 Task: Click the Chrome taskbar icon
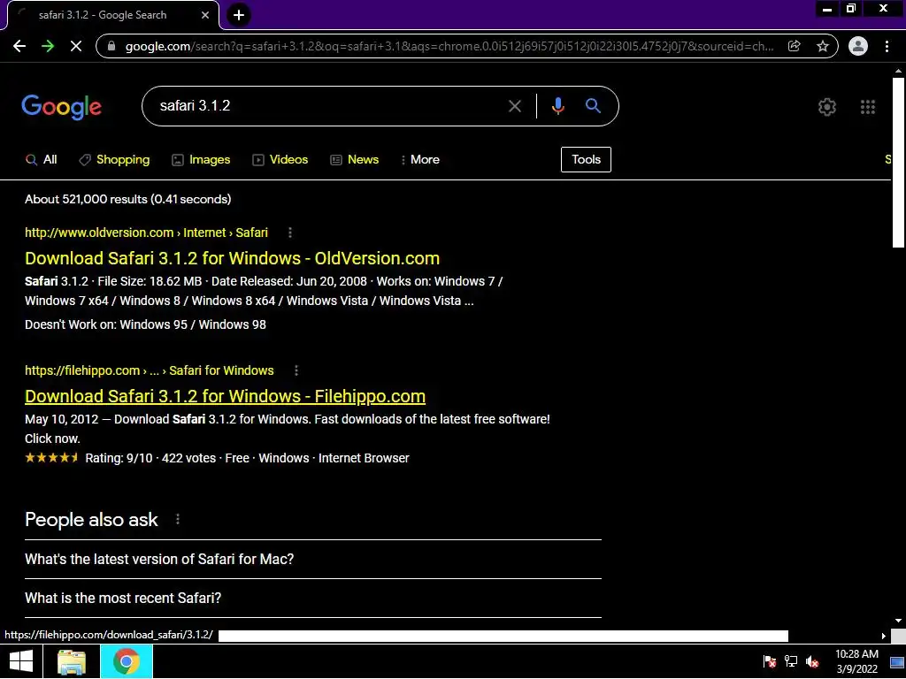(x=127, y=661)
